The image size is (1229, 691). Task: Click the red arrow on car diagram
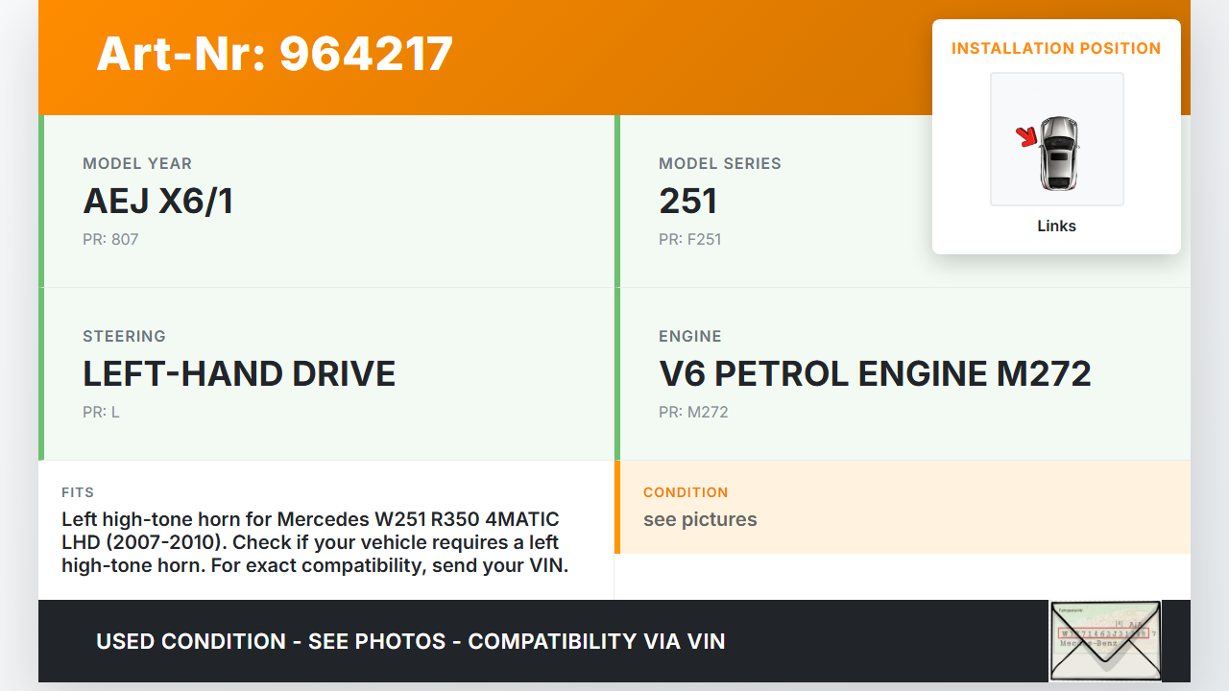point(1027,137)
